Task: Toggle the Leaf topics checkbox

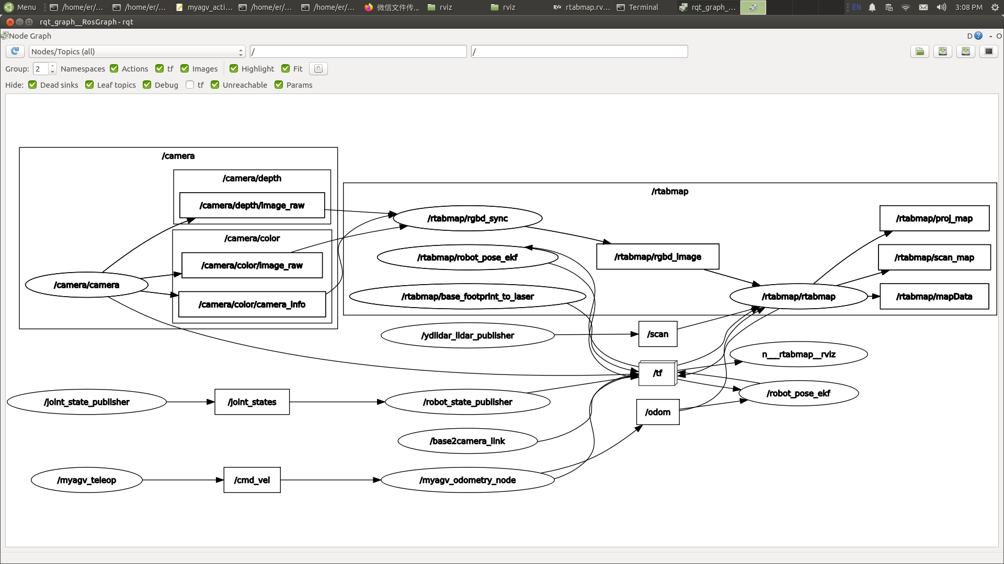Action: point(89,84)
